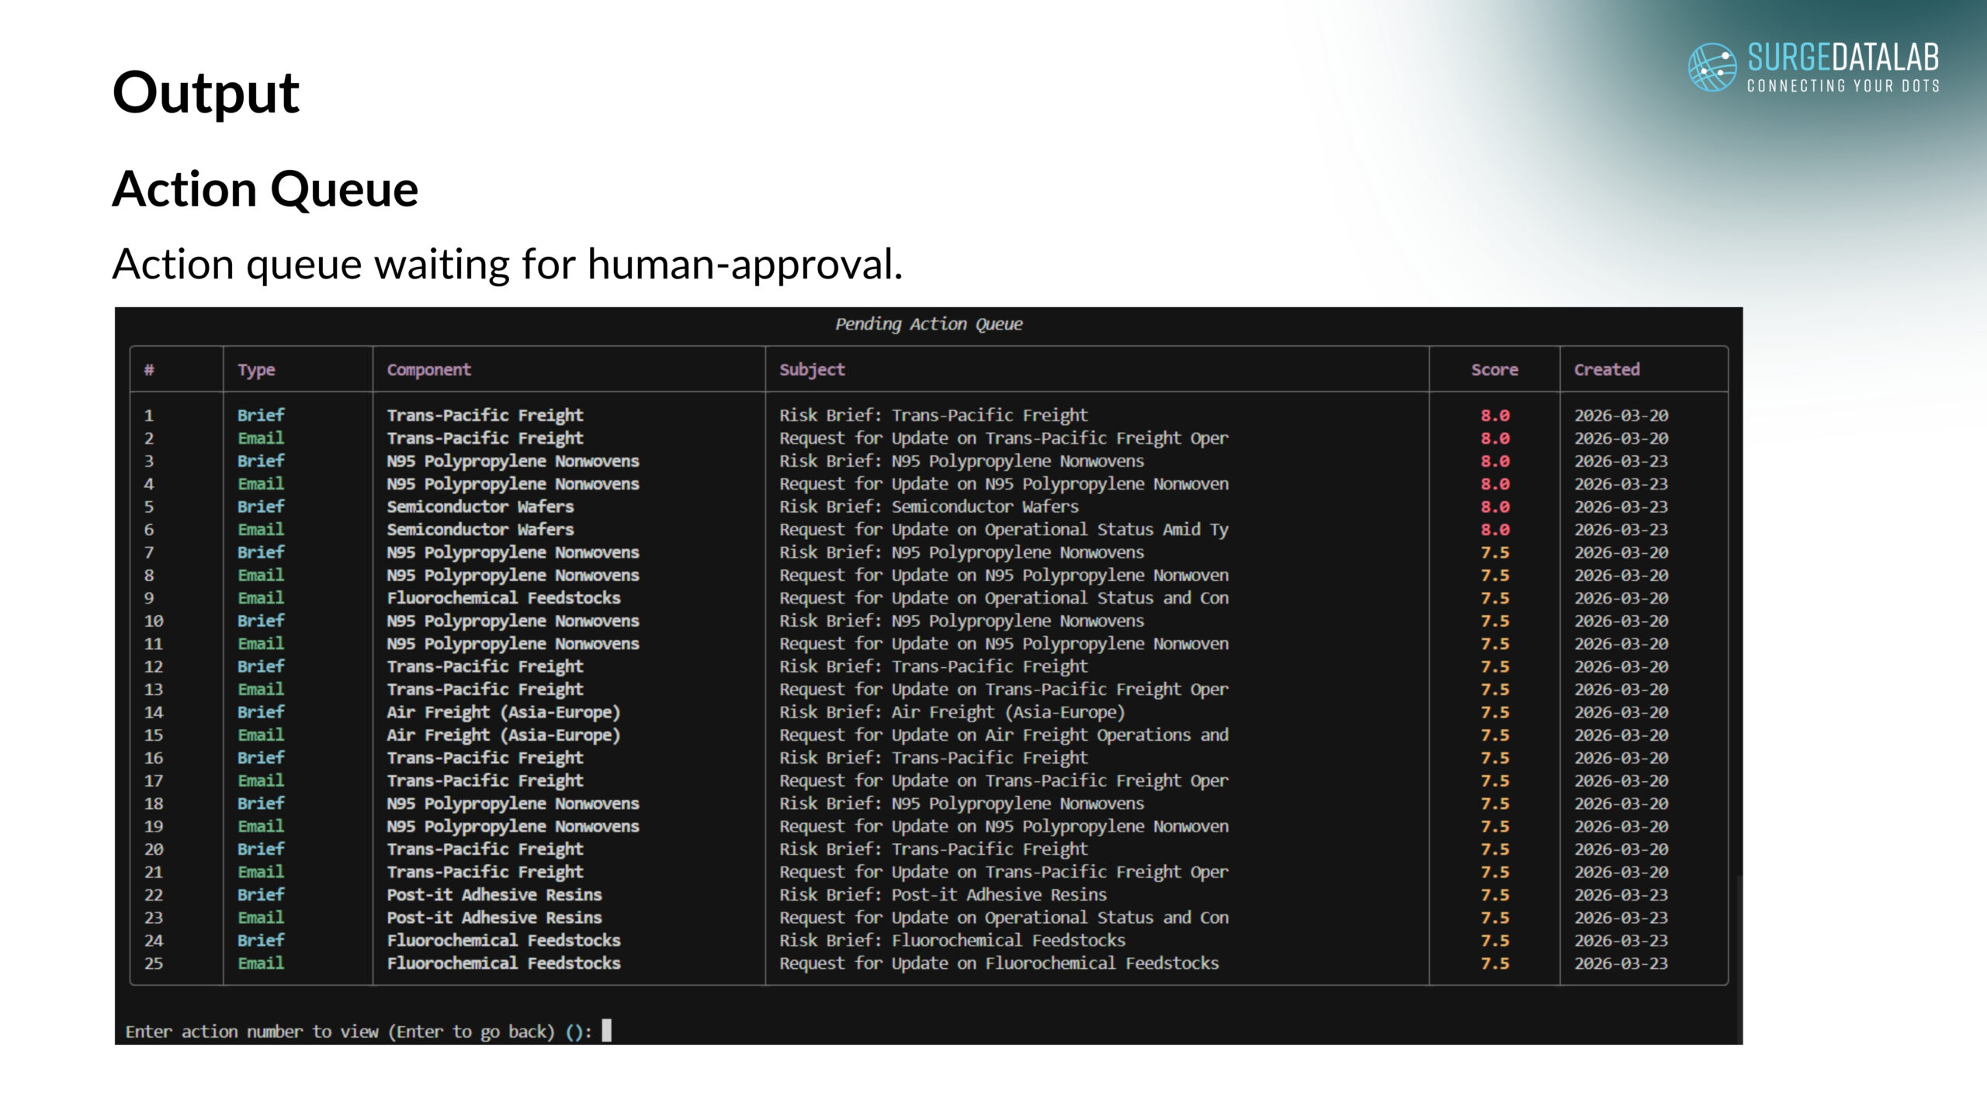Viewport: 1987px width, 1117px height.
Task: Click the Pending Action Queue title
Action: 928,323
